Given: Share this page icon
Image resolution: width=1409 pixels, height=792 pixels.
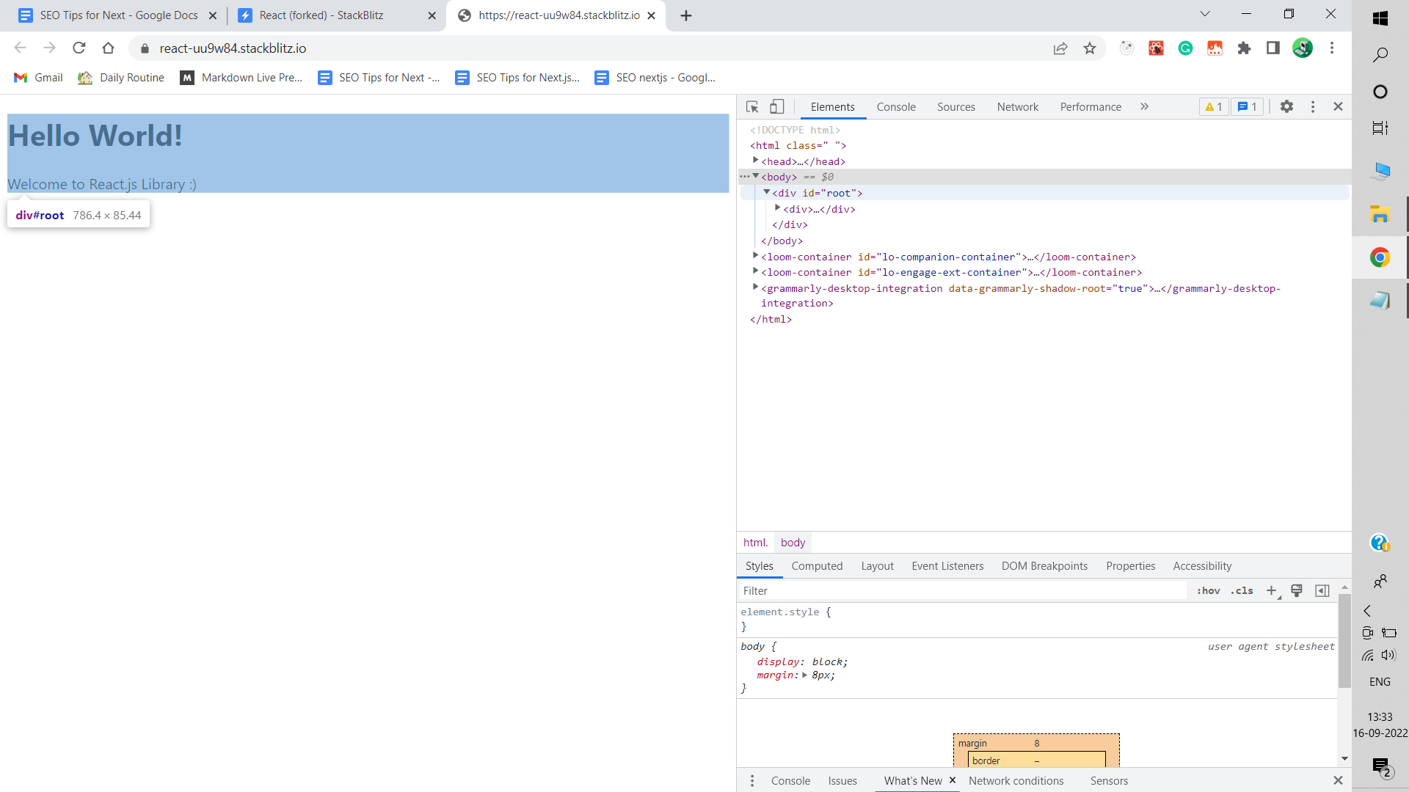Looking at the screenshot, I should pos(1060,48).
